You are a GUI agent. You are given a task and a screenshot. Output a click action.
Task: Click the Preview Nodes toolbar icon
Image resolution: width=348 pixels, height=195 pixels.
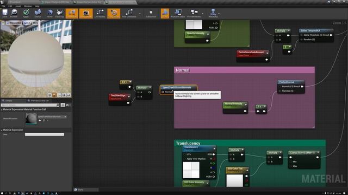(194, 13)
